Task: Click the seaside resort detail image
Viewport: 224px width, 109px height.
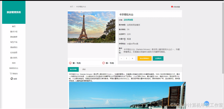Action: 127,95
